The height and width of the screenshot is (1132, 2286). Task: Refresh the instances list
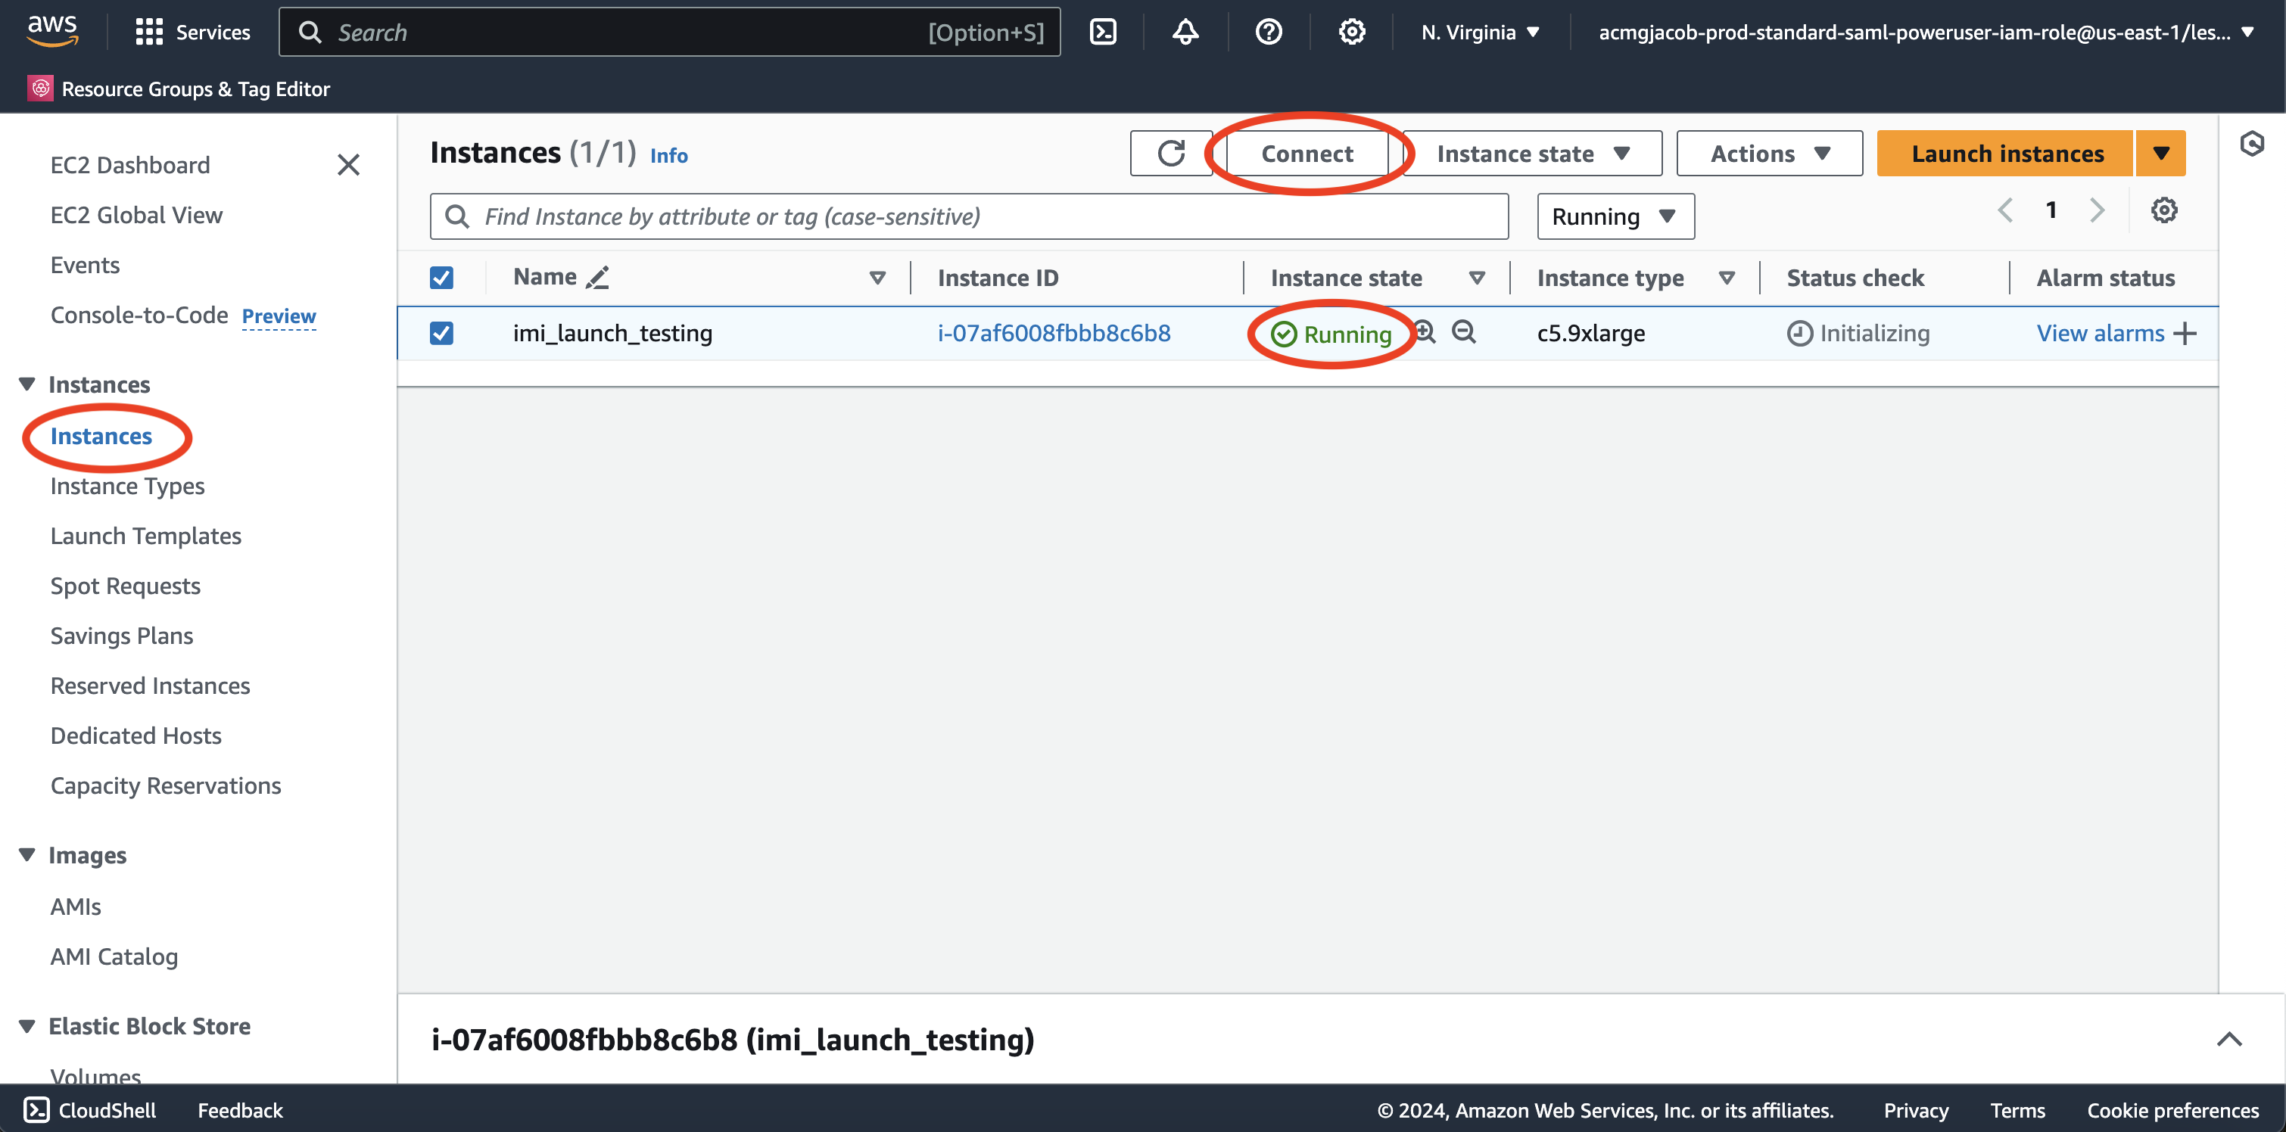click(x=1172, y=154)
